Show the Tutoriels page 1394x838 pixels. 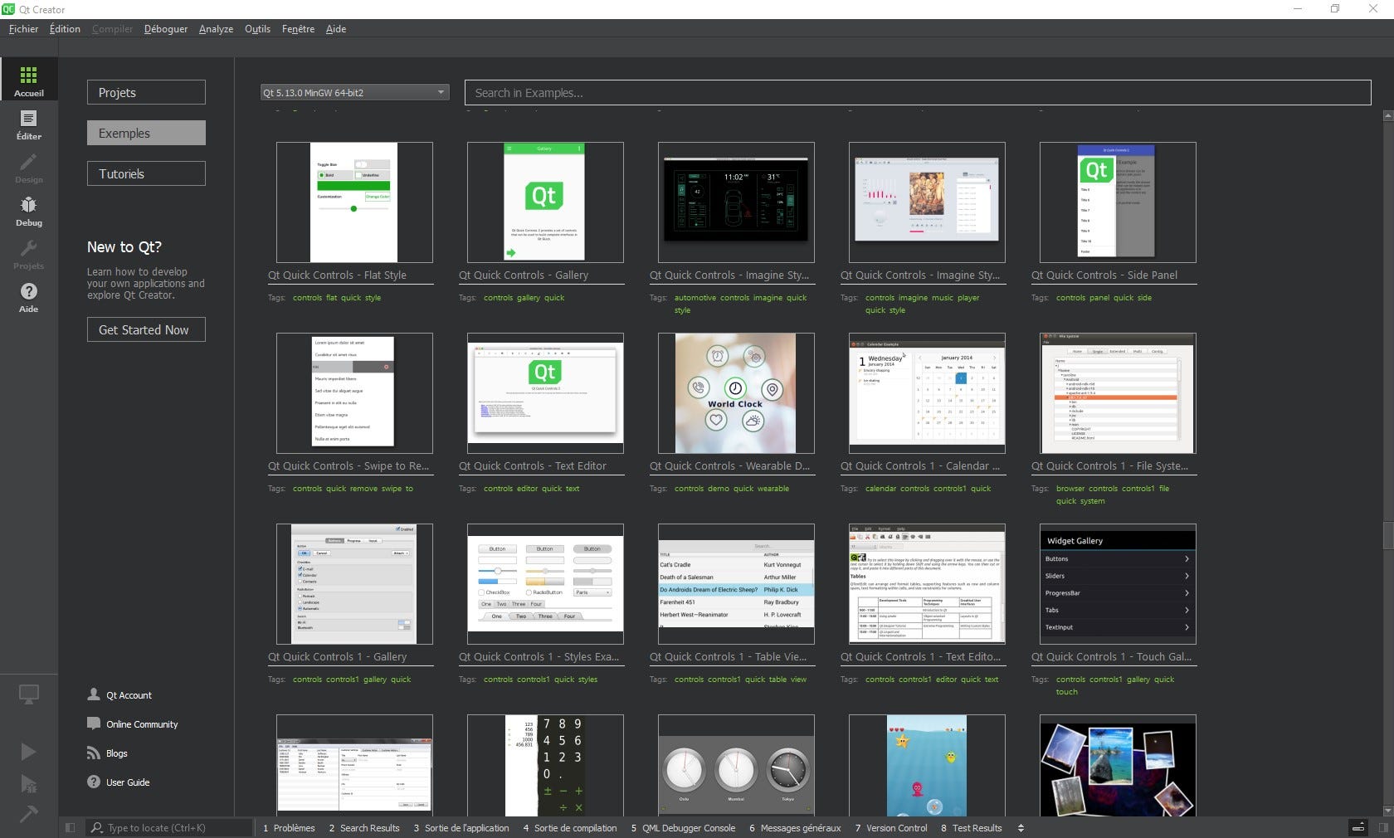[x=146, y=173]
